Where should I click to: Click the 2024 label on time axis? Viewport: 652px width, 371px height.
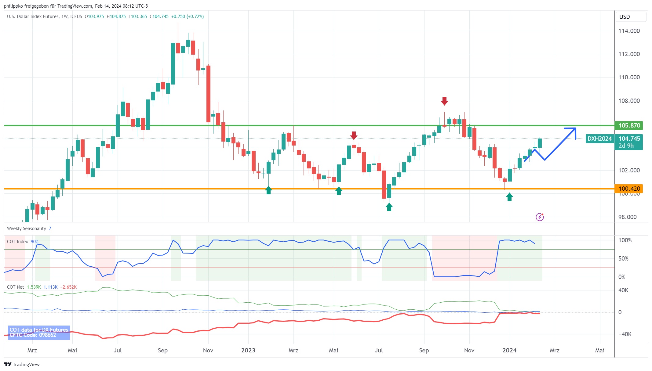click(x=509, y=350)
